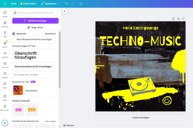The height and width of the screenshot is (128, 193).
Task: Click + Seite hinzufügen button
Action: click(x=141, y=117)
